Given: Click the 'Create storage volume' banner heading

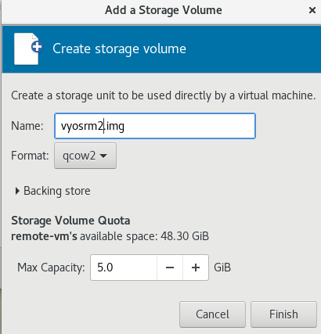Looking at the screenshot, I should pos(119,48).
